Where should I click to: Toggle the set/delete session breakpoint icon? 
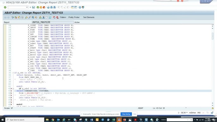click(x=54, y=17)
